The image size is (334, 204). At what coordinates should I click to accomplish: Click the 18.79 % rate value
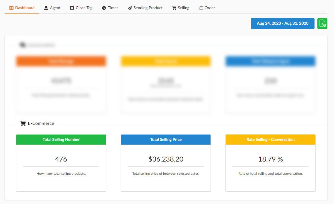click(x=270, y=159)
